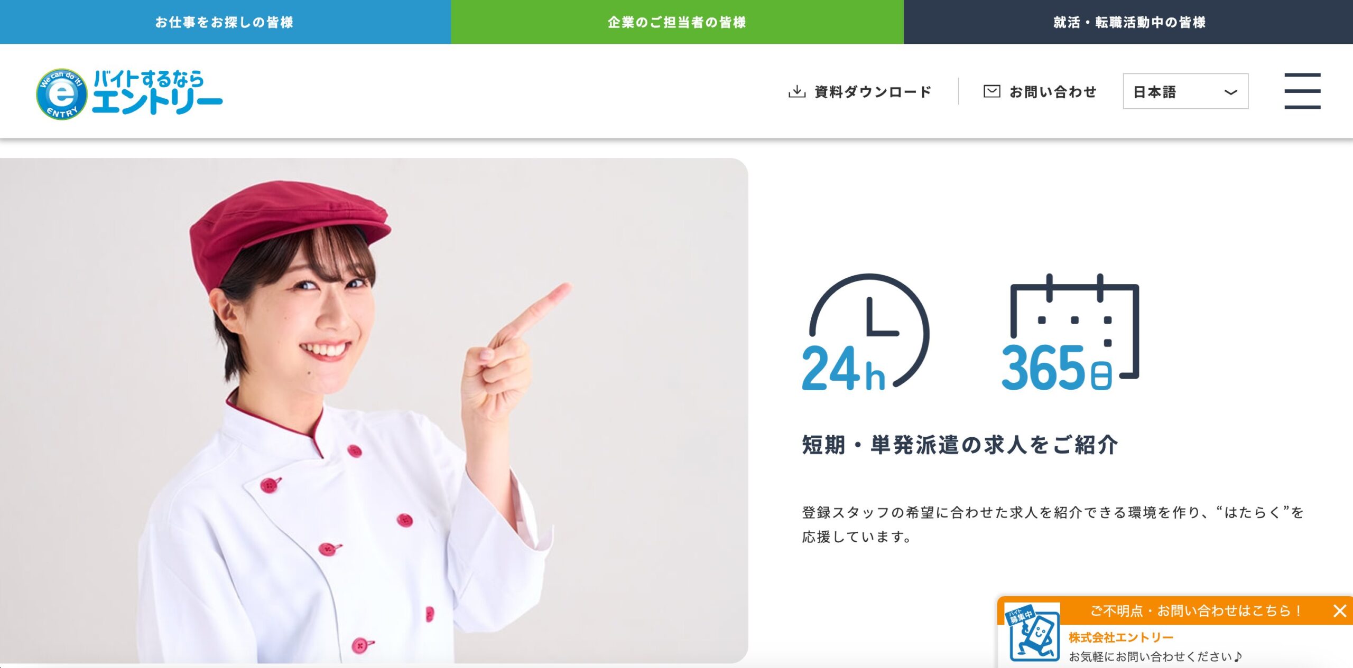This screenshot has width=1353, height=668.
Task: Click the 株式会社エントリー chat link
Action: 1121,637
